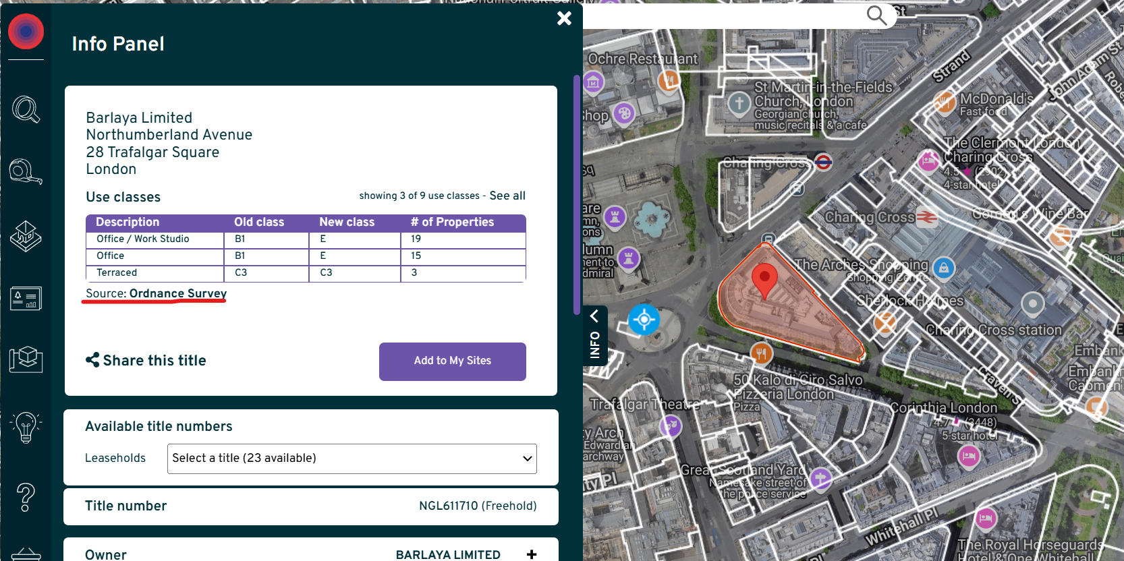The height and width of the screenshot is (561, 1124).
Task: Close the Info Panel with X
Action: 564,18
